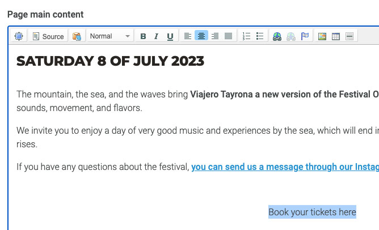Insert a table

[x=336, y=36]
